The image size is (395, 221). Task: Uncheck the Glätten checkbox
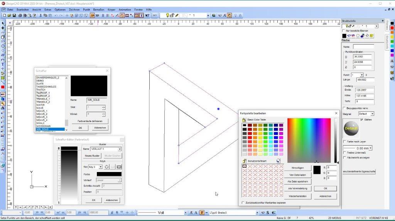(x=362, y=120)
